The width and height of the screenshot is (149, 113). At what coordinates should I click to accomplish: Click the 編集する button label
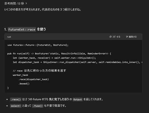[133, 37]
